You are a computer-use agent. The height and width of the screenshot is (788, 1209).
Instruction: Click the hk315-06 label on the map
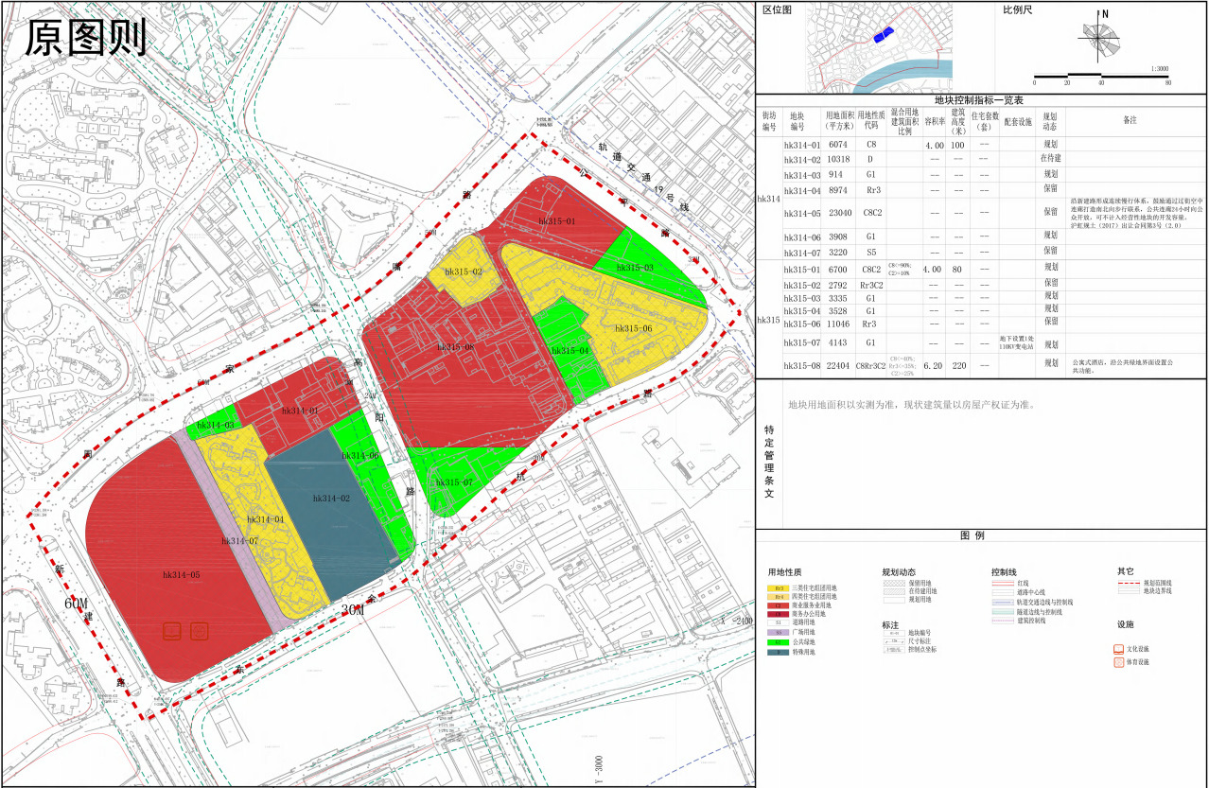[634, 328]
